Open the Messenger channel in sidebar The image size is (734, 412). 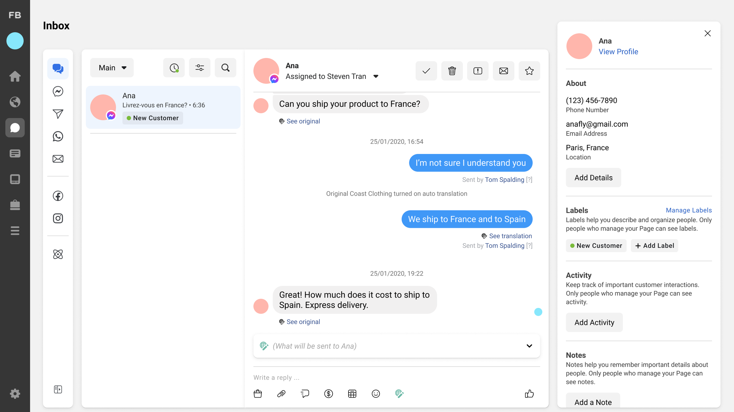[x=58, y=91]
